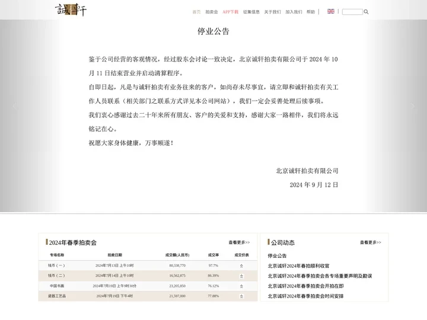
Task: Click turnover amount 80,338,770
Action: 177,265
